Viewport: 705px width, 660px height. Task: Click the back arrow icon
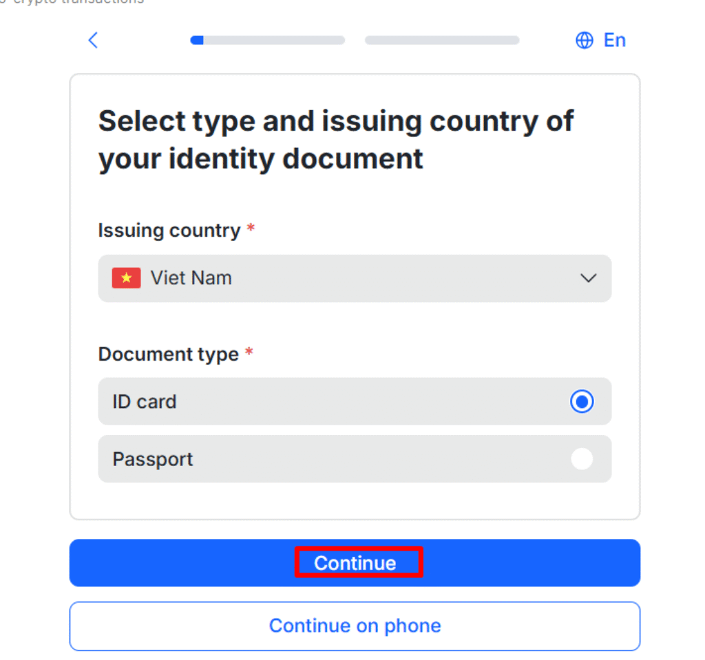94,41
